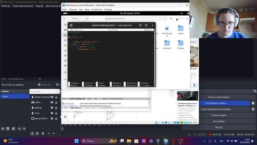The image size is (257, 145).
Task: Open the self_backup.sh file icon
Action: pos(167,29)
